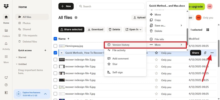Open the Activity bell icon

[x=6, y=44]
